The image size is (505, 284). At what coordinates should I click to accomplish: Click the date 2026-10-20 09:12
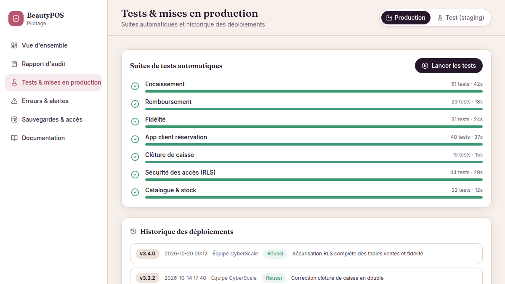[x=186, y=254]
